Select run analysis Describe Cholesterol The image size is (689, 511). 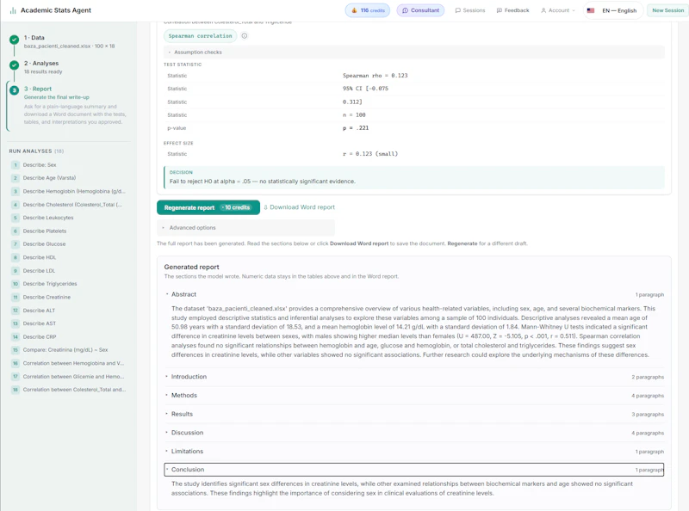(x=69, y=205)
